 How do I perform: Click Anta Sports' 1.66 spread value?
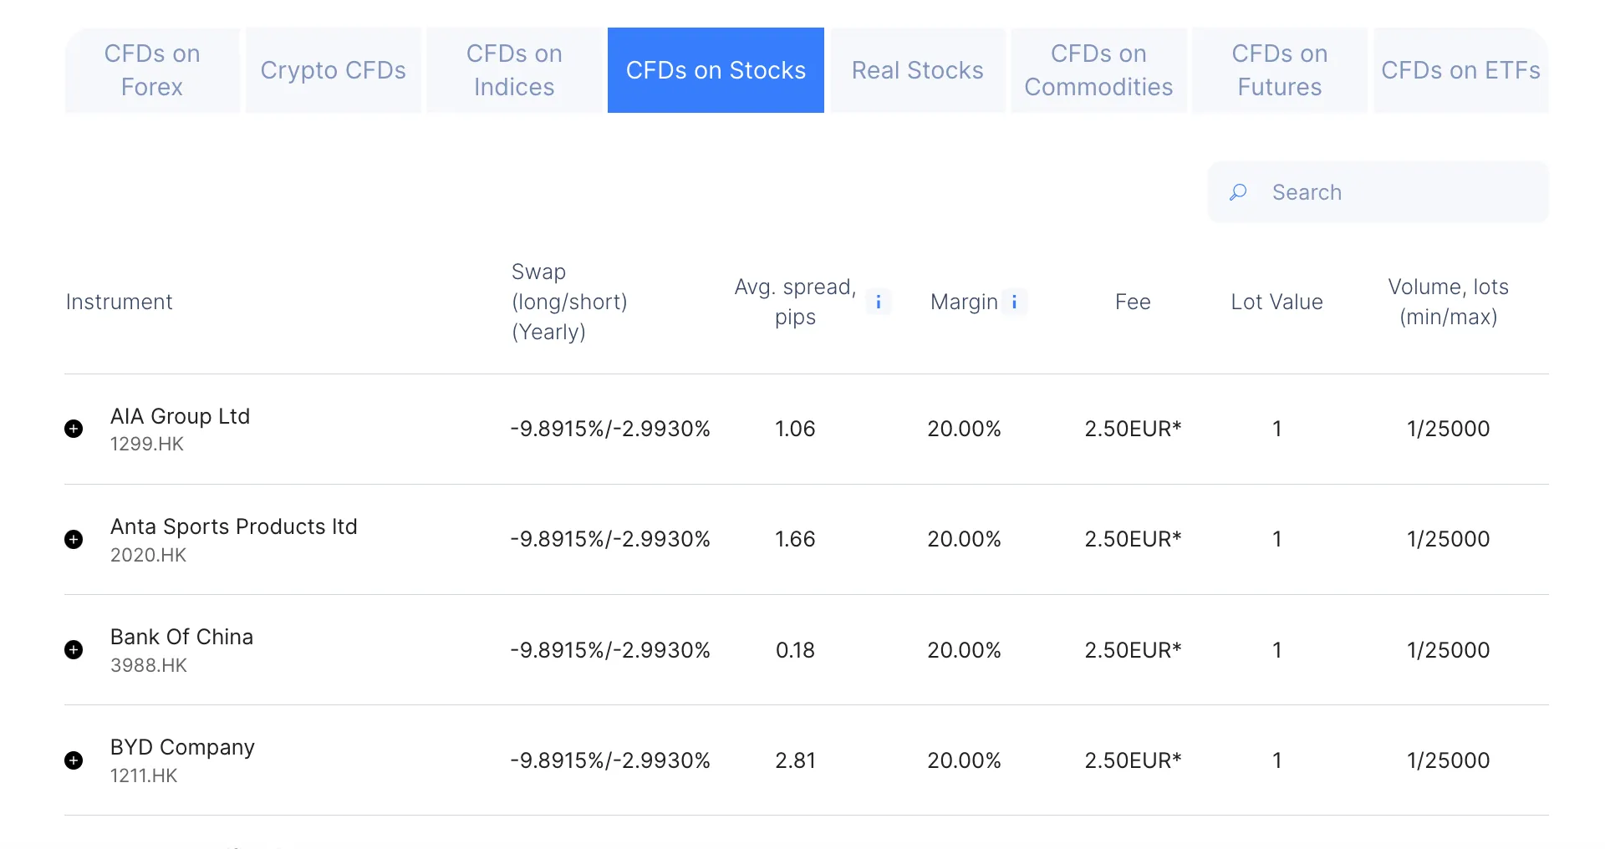795,539
